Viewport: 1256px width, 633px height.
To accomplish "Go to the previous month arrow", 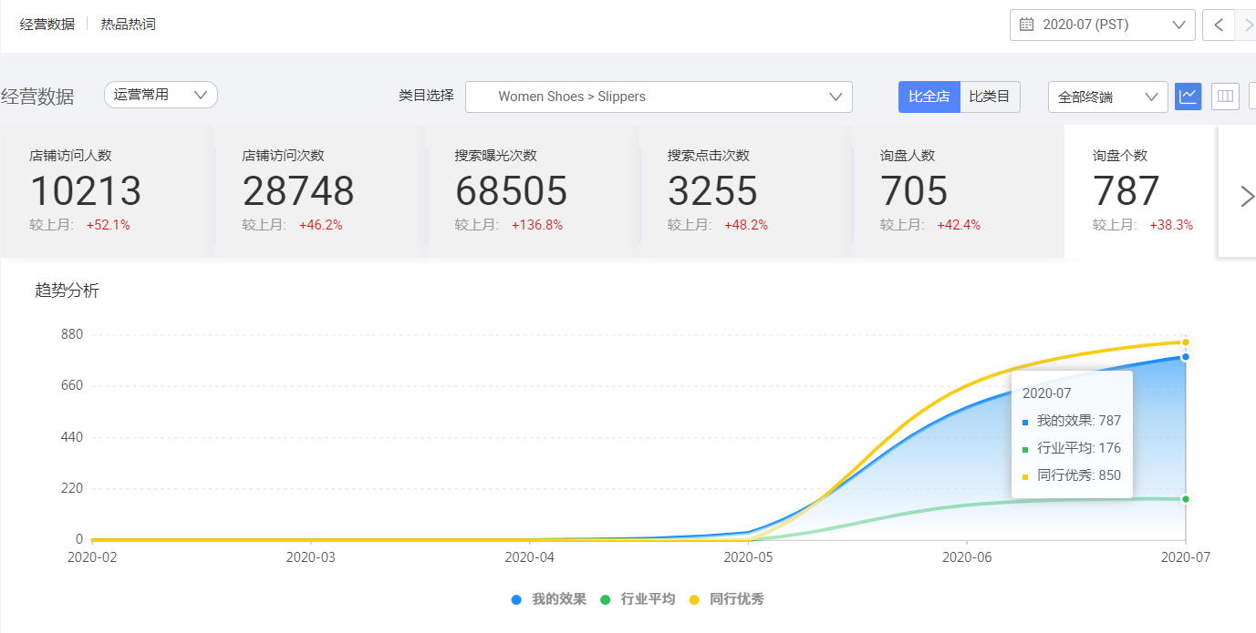I will click(1219, 25).
